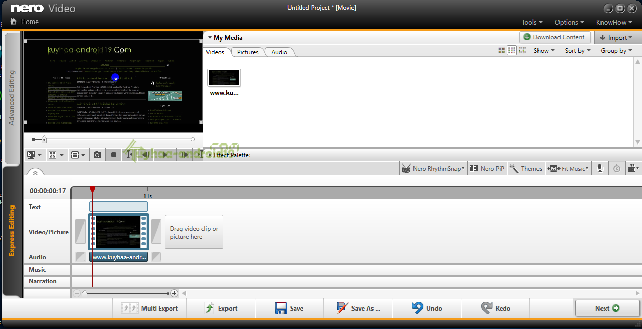This screenshot has width=642, height=329.
Task: Click Save As button
Action: point(358,308)
